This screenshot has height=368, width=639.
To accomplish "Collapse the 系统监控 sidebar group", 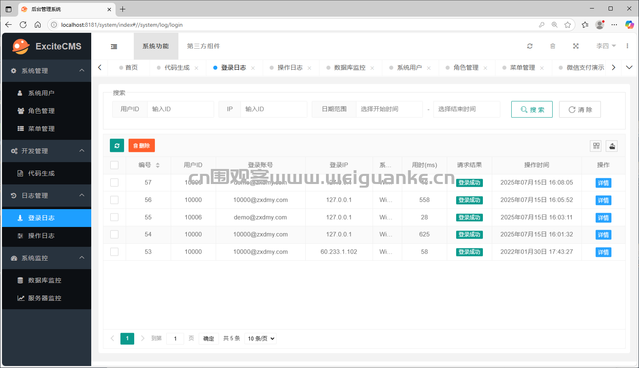I will [47, 258].
